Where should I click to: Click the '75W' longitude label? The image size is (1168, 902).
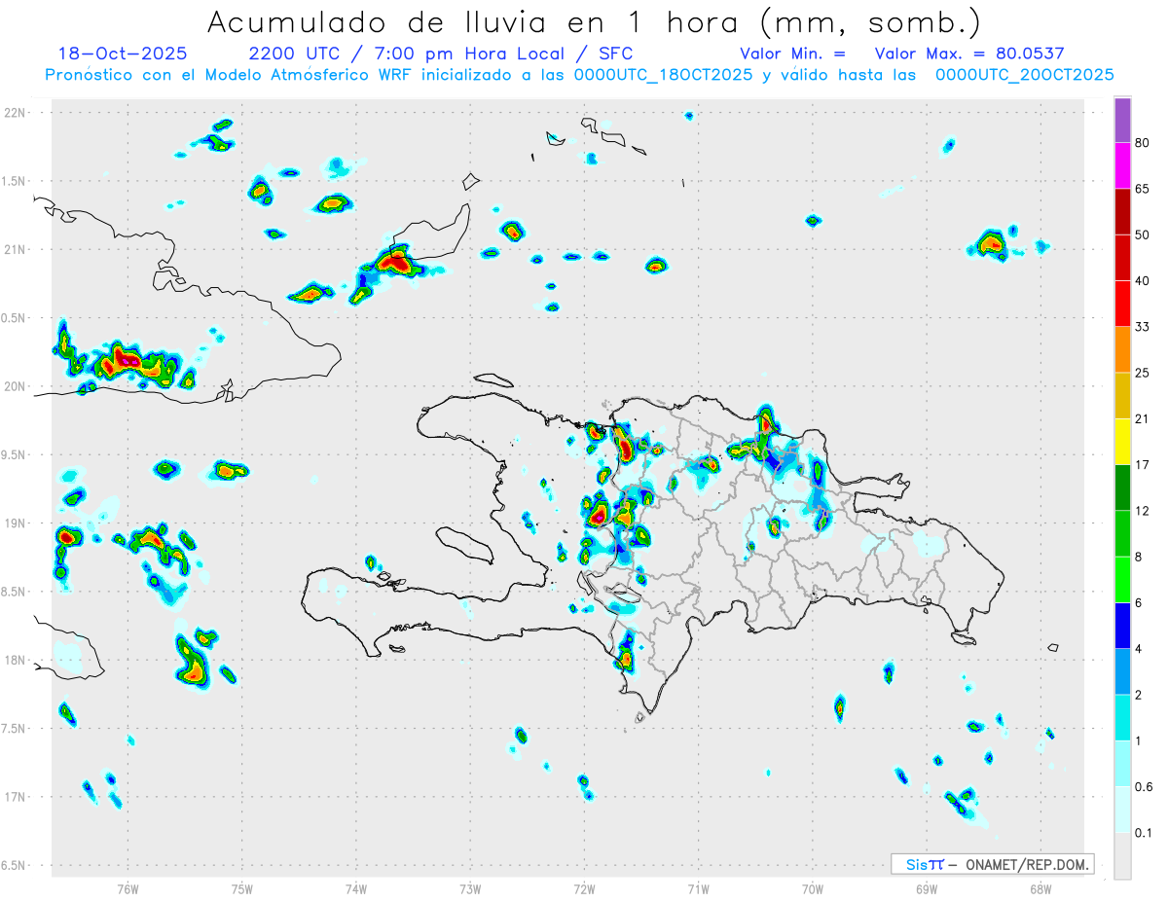click(242, 888)
